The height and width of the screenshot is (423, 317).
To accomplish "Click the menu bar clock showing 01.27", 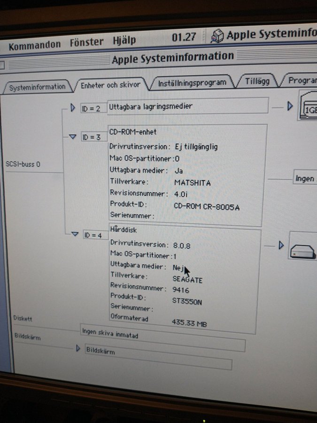I will pos(184,37).
